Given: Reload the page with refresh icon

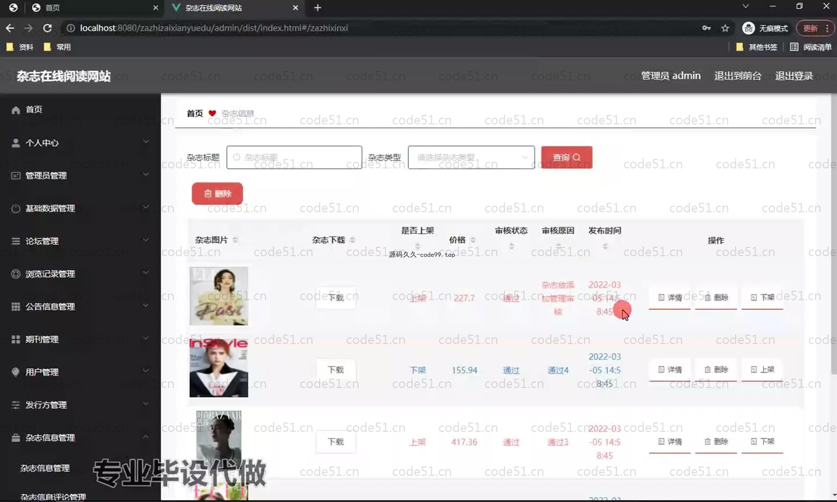Looking at the screenshot, I should (x=47, y=28).
